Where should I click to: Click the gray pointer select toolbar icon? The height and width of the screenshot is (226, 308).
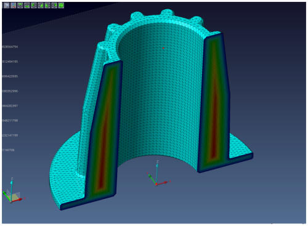[7, 6]
